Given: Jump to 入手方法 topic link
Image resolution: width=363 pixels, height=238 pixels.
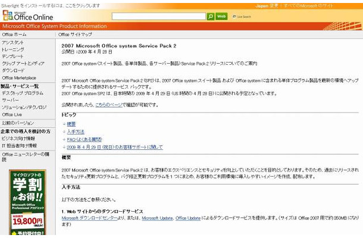Looking at the screenshot, I should (76, 131).
